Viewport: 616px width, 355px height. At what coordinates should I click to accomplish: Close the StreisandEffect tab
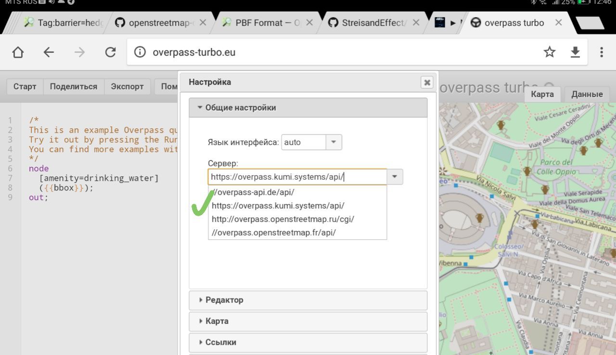tap(416, 23)
